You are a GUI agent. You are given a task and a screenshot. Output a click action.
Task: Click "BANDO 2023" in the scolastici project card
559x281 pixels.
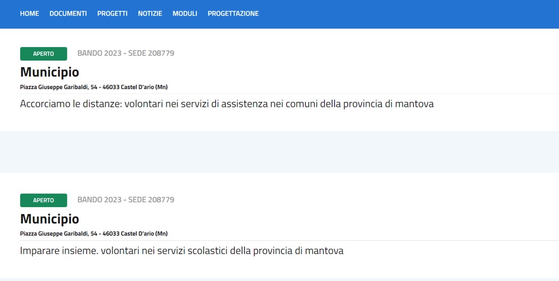(x=98, y=200)
